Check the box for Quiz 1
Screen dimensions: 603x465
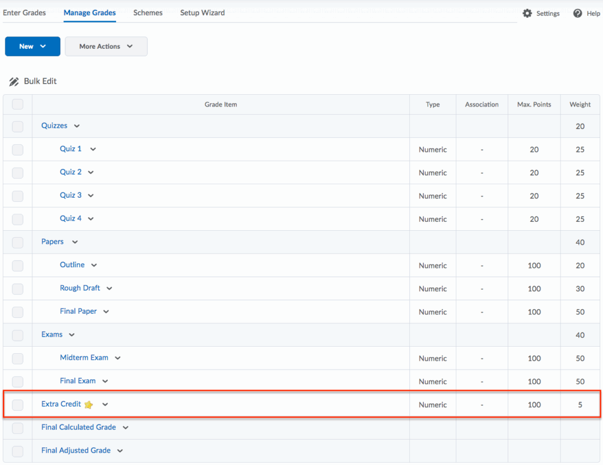[x=18, y=150]
